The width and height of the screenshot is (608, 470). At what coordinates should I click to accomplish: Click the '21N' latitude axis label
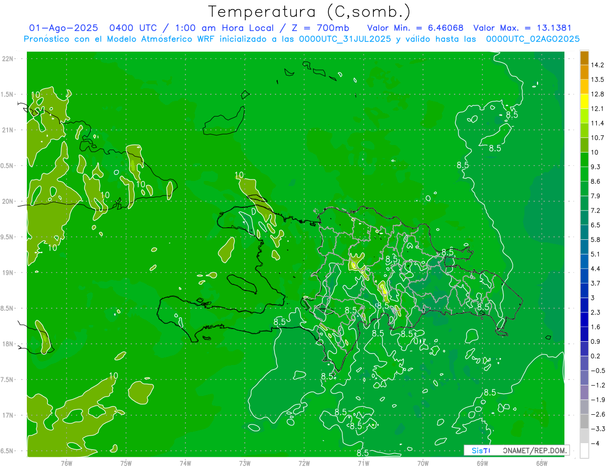8,130
